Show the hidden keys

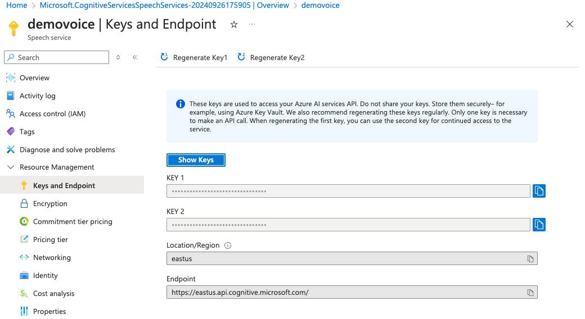196,160
